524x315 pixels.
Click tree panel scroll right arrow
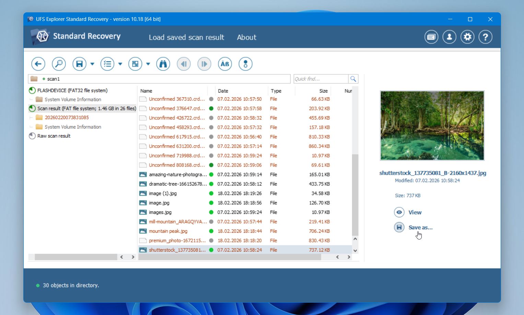133,257
